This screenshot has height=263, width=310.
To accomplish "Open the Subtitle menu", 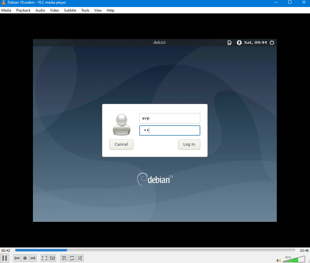I will point(70,10).
